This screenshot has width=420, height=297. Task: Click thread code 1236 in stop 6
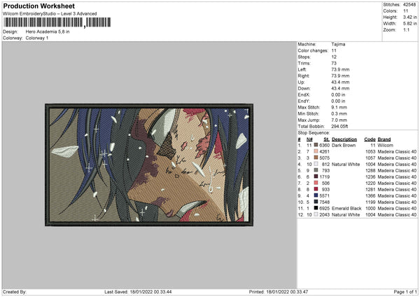click(x=370, y=177)
